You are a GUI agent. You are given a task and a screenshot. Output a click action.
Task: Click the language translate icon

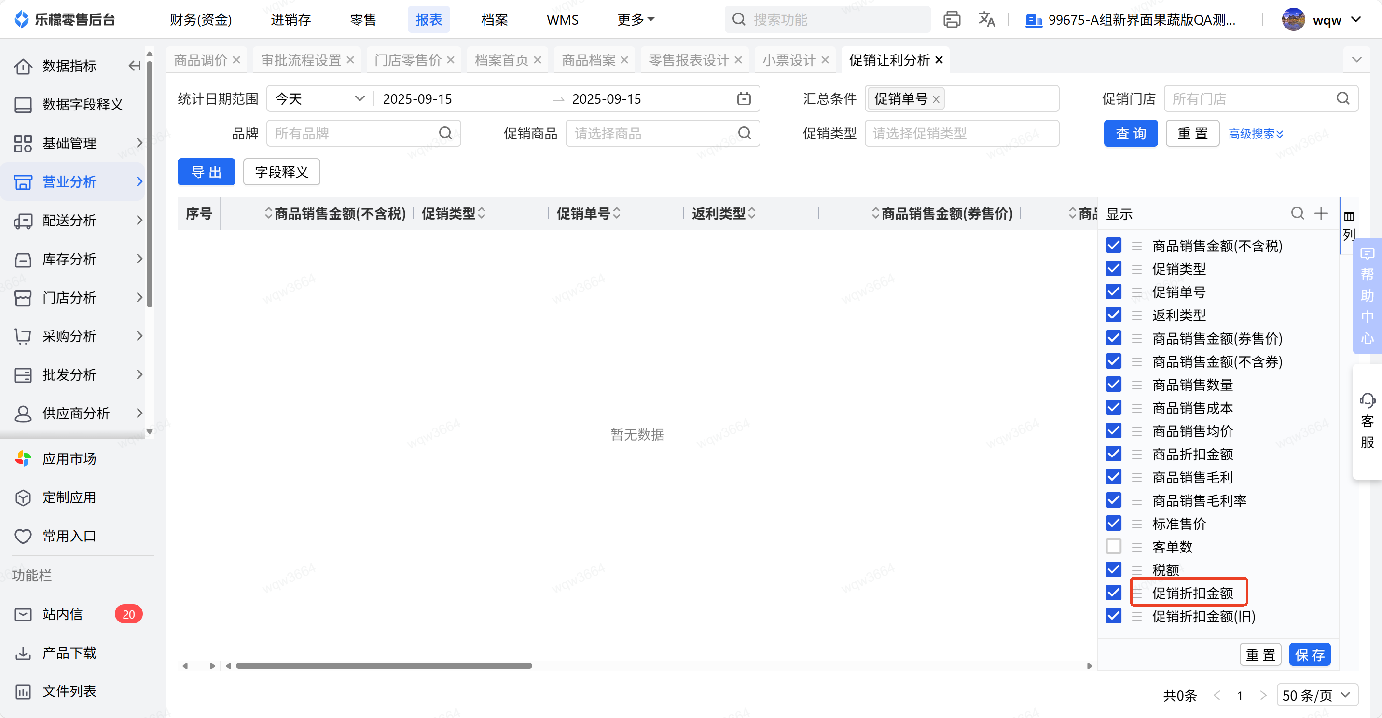coord(986,20)
